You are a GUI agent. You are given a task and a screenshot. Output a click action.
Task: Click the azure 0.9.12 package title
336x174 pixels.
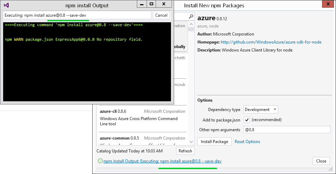point(212,18)
